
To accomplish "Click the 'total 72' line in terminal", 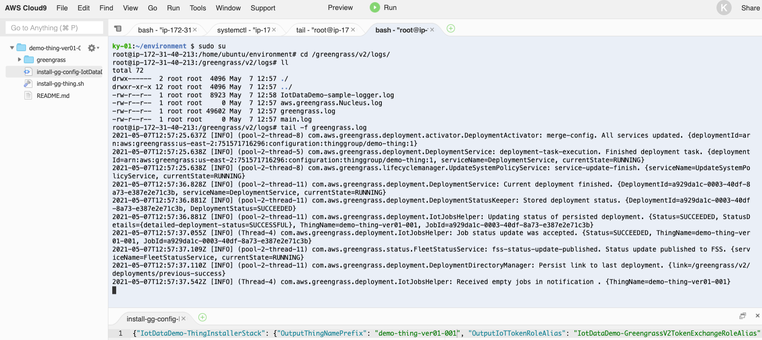I will [x=128, y=70].
